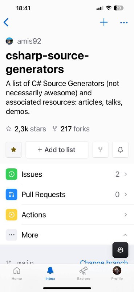The width and height of the screenshot is (134, 292).
Task: Open the three-dot overflow menu
Action: [124, 23]
